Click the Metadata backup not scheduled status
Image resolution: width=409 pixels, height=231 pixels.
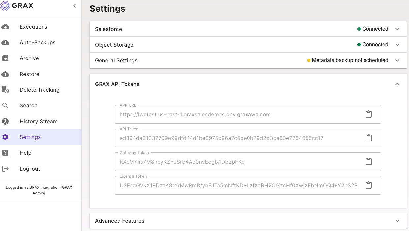click(x=348, y=60)
